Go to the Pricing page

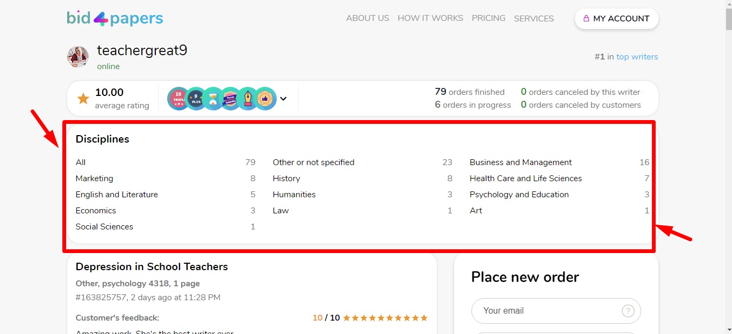click(489, 18)
